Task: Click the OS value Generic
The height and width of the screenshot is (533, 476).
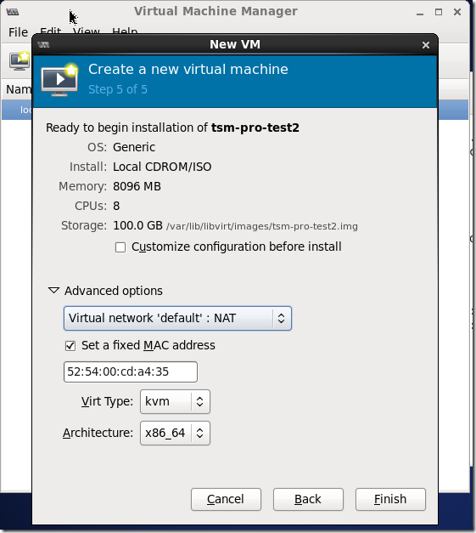Action: tap(134, 147)
